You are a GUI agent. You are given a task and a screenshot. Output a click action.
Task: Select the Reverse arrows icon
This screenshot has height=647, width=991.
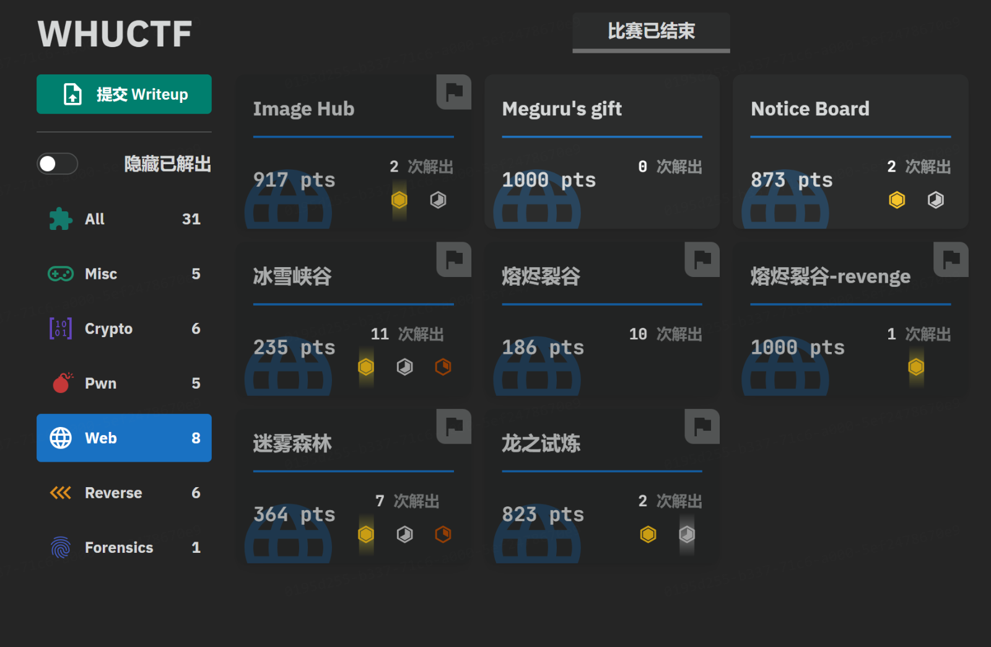(x=60, y=493)
